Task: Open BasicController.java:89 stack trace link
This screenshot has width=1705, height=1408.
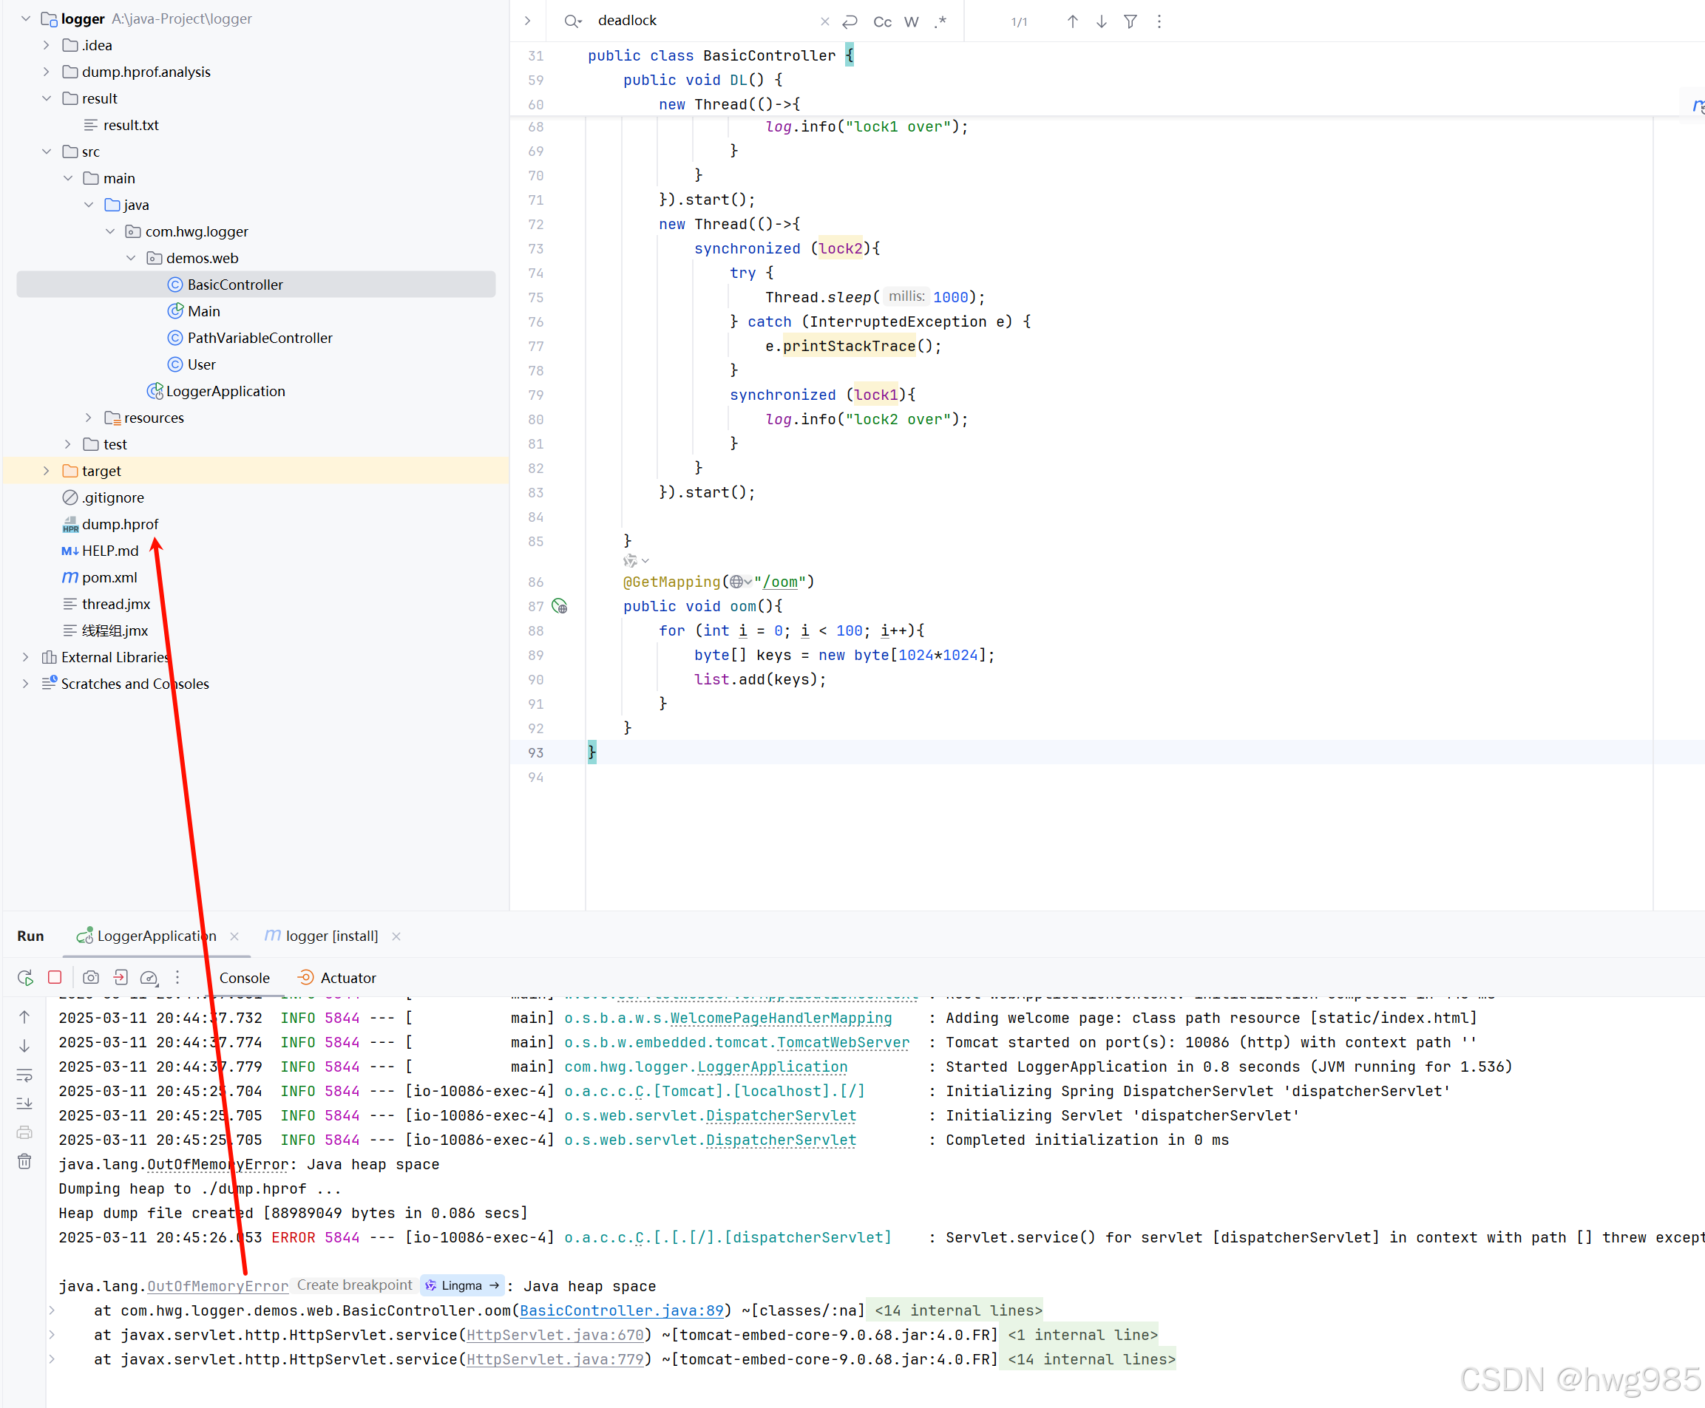Action: click(x=621, y=1310)
